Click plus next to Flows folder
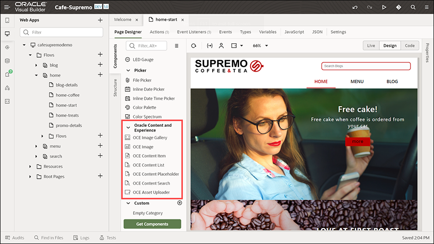Screen dimensions: 434x244 coord(100,54)
